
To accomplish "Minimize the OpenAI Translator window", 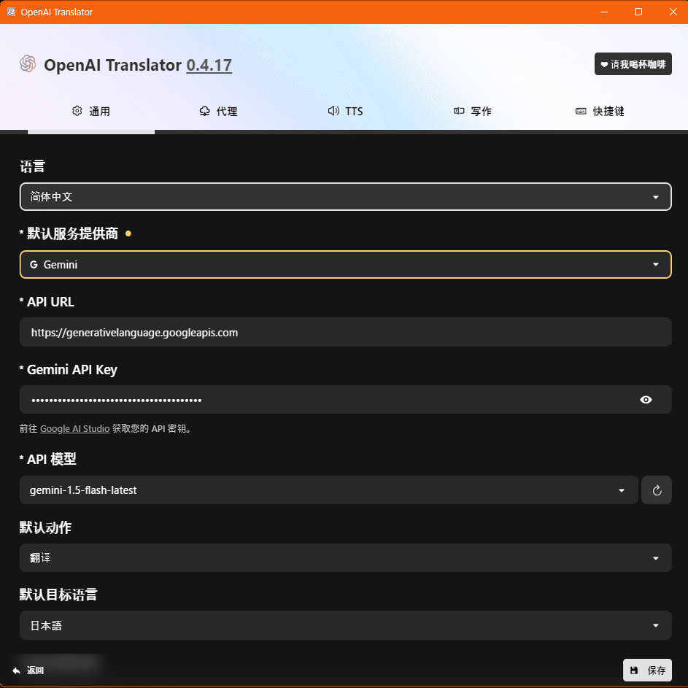I will click(x=604, y=12).
